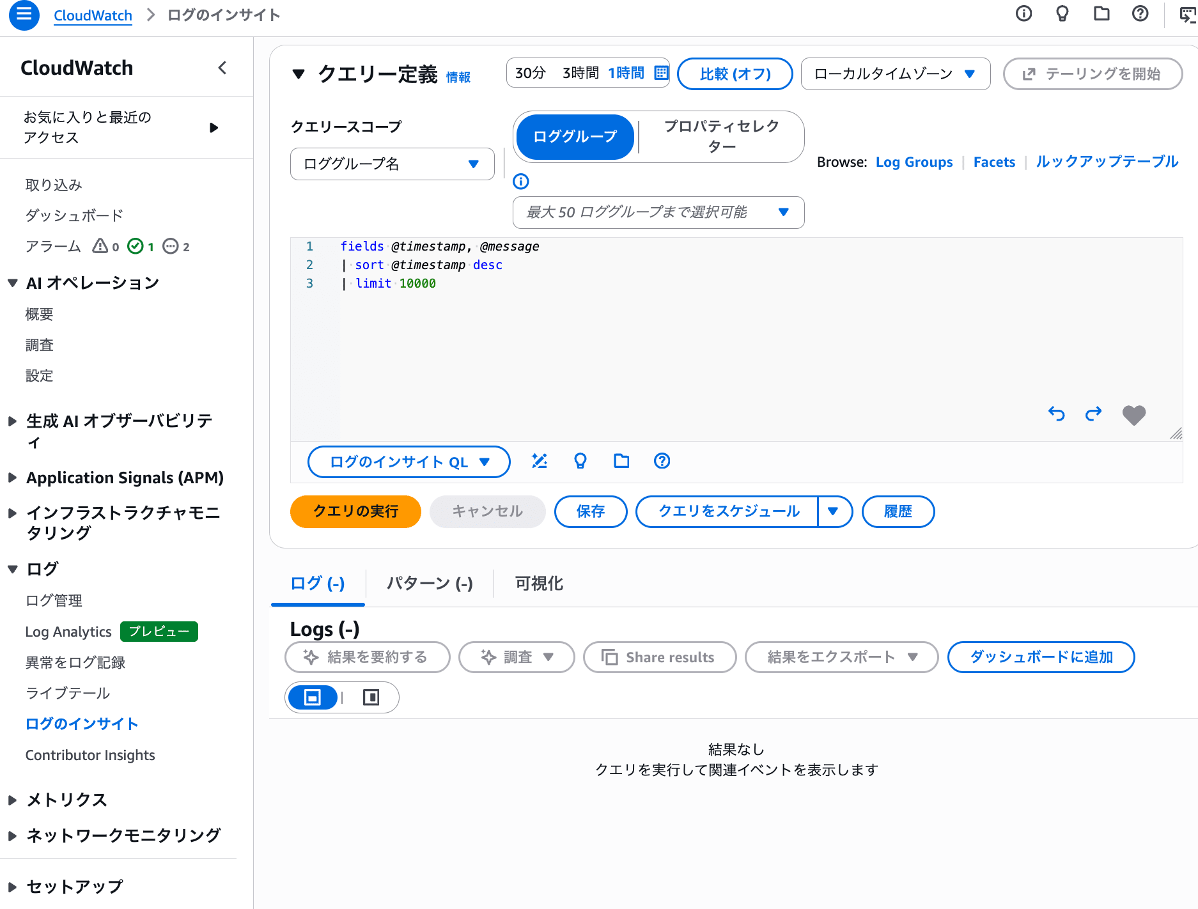Image resolution: width=1198 pixels, height=909 pixels.
Task: Click the query syntax help icon
Action: (662, 461)
